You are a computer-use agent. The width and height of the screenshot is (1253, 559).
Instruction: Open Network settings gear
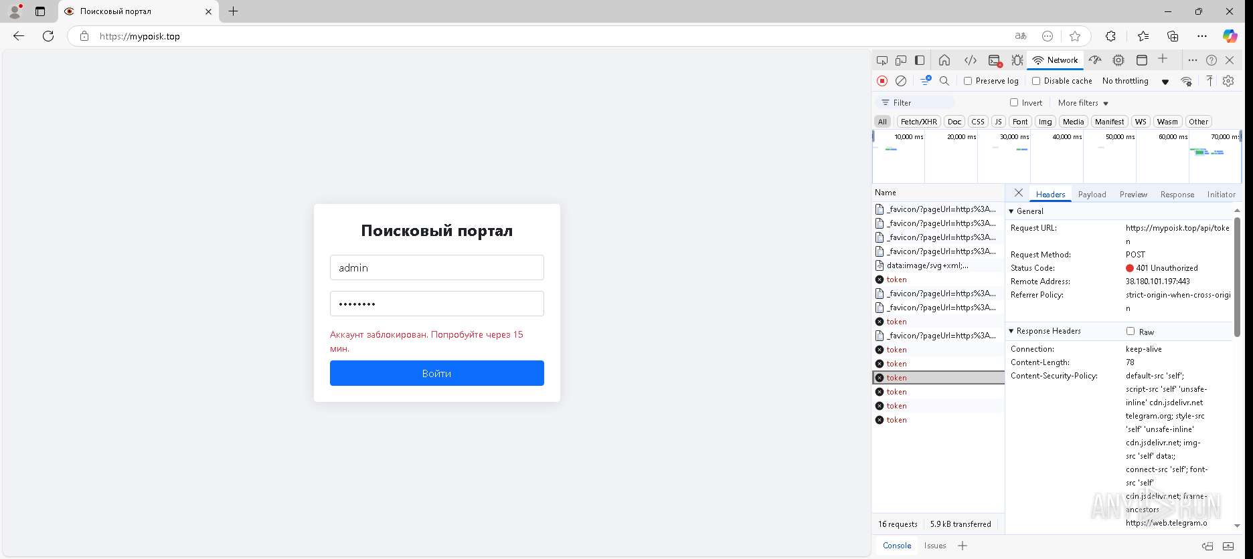coord(1228,81)
